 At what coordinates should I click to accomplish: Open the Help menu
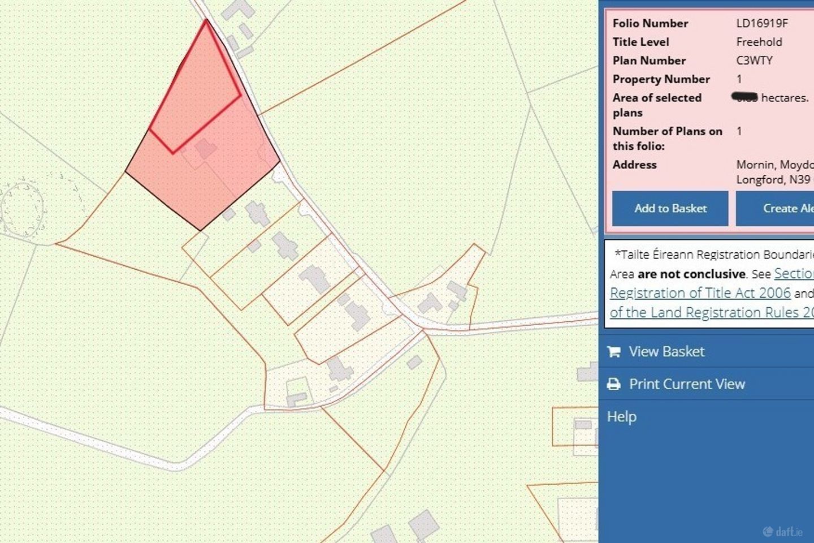click(x=622, y=417)
